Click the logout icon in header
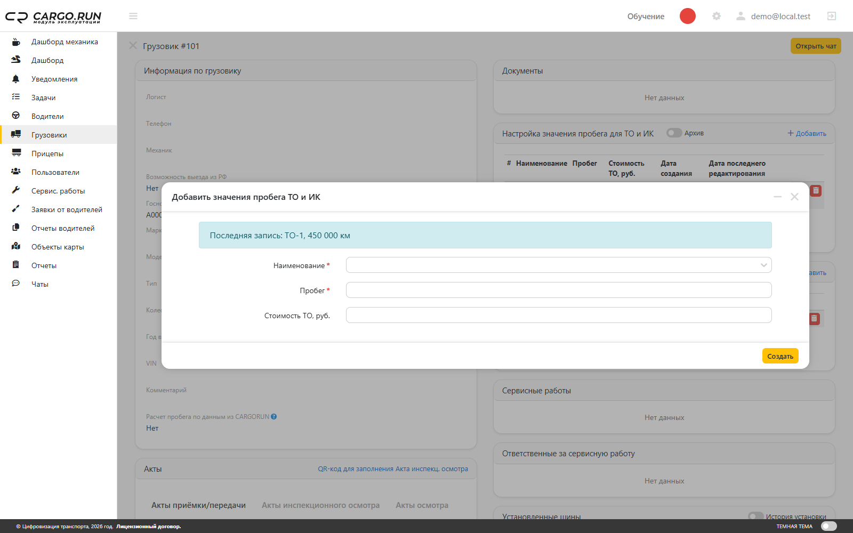Viewport: 853px width, 533px height. [x=832, y=16]
